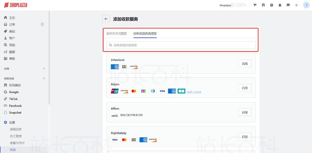The image size is (312, 153).
Task: Click the Affirm logo icon
Action: point(115,115)
